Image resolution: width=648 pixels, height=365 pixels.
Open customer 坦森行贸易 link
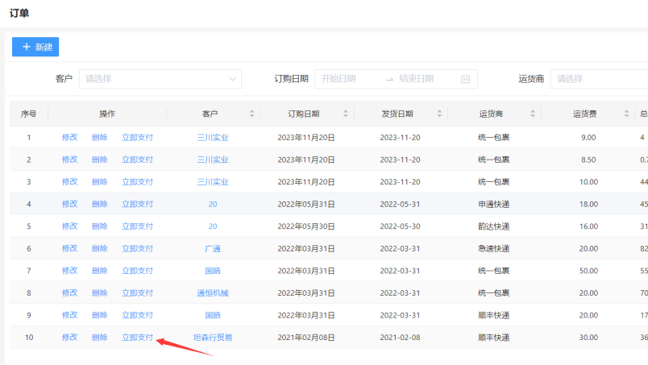tap(213, 338)
